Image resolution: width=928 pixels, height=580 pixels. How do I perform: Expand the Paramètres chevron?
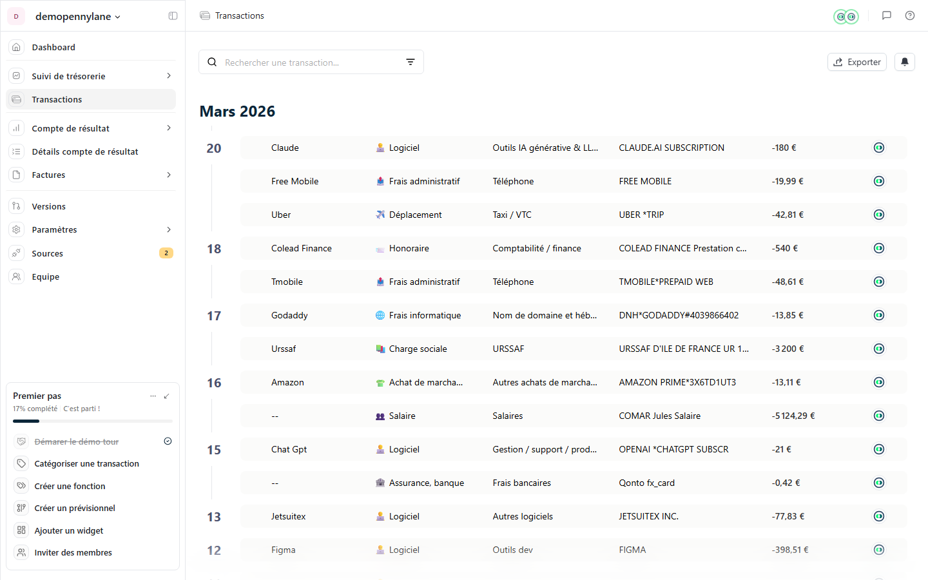pyautogui.click(x=169, y=229)
